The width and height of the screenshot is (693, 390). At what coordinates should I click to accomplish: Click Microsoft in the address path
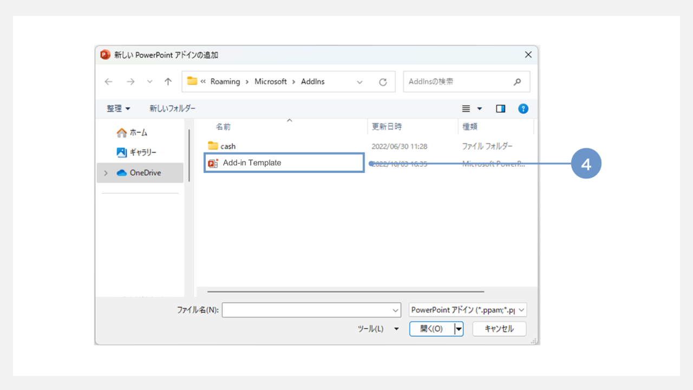[271, 81]
